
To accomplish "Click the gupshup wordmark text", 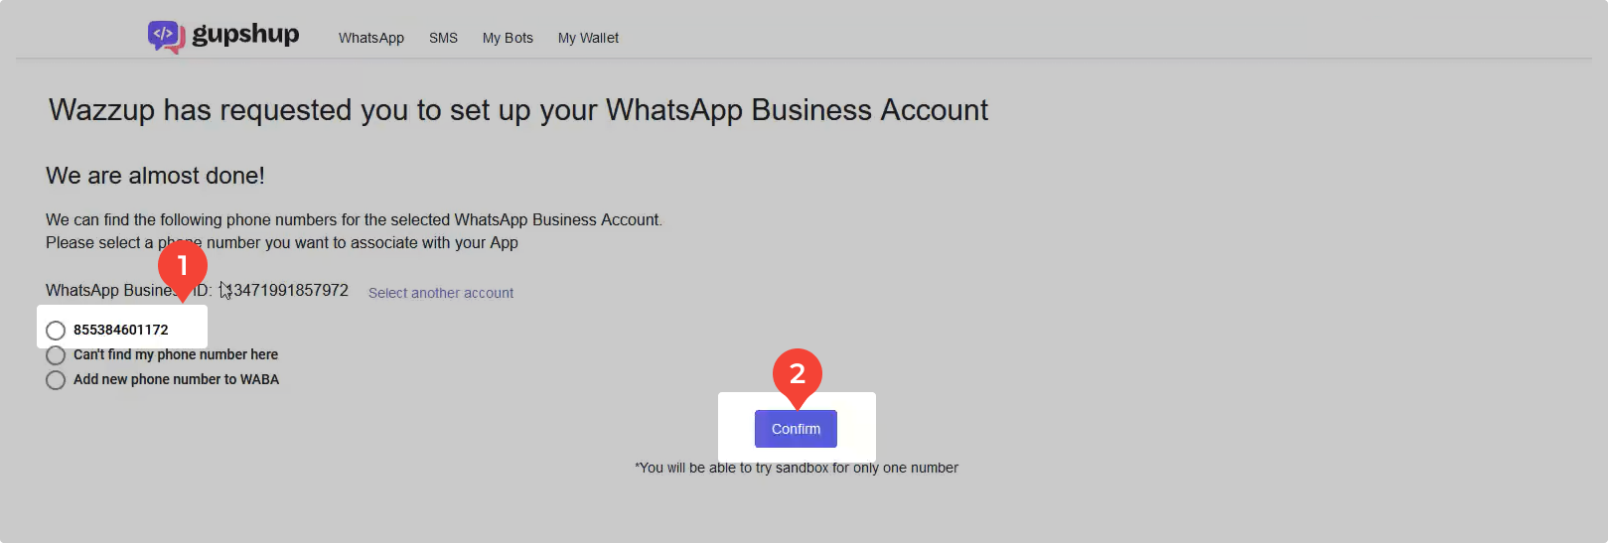I will coord(245,35).
